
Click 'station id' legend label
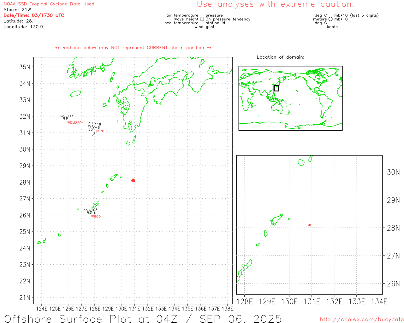(215, 23)
